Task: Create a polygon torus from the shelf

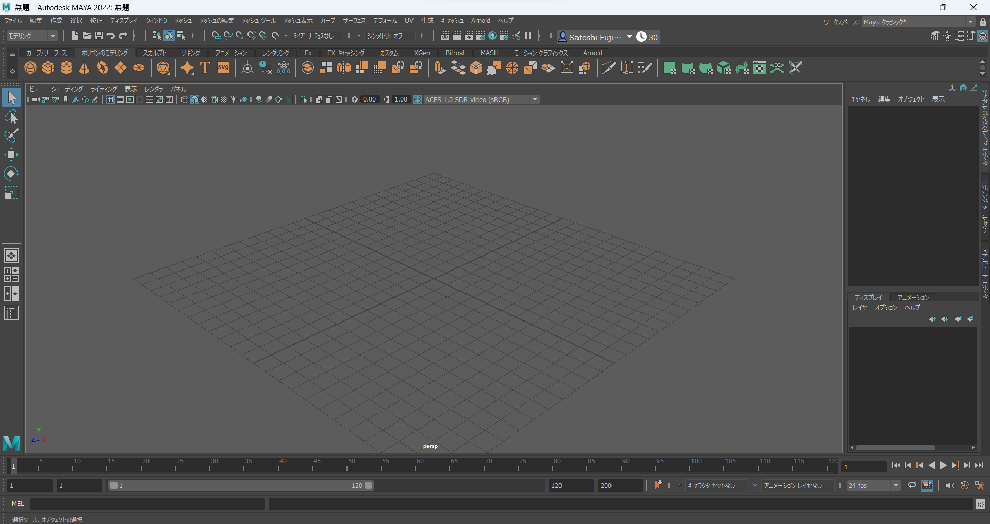Action: (102, 67)
